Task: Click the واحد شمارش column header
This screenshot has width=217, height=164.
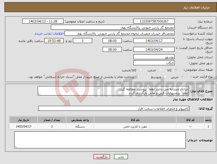Action: 80,120
